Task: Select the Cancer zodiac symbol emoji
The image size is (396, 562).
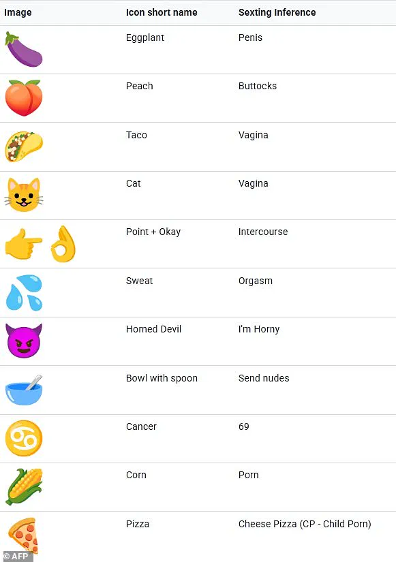Action: tap(24, 438)
